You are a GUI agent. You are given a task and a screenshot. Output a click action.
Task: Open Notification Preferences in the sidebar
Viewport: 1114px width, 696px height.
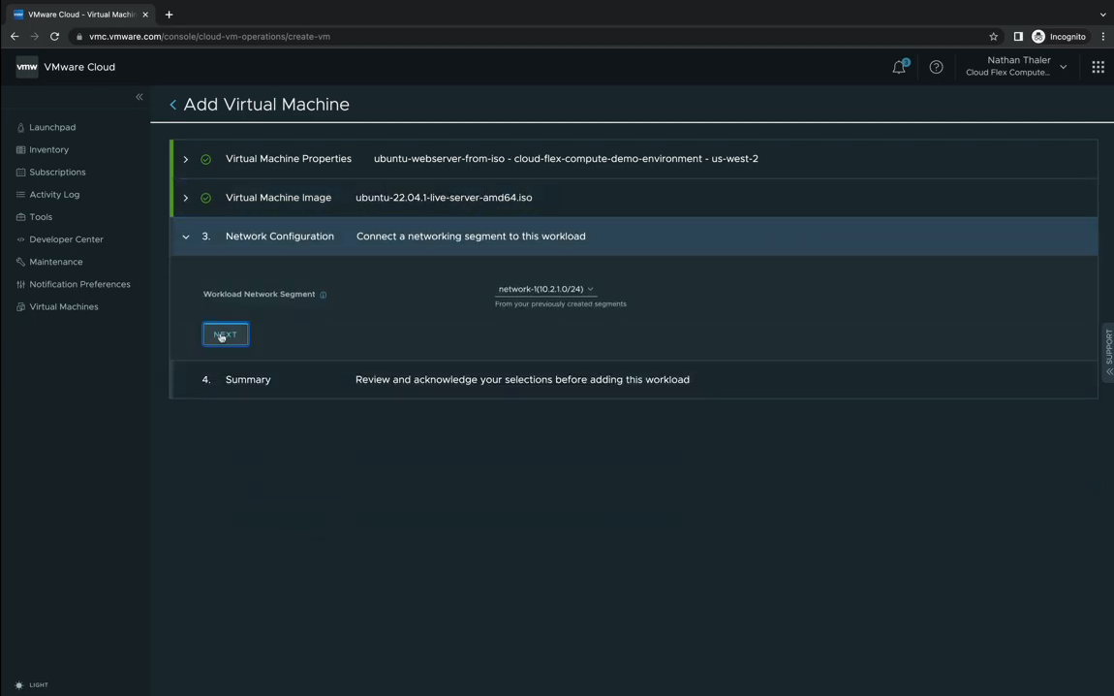[79, 284]
